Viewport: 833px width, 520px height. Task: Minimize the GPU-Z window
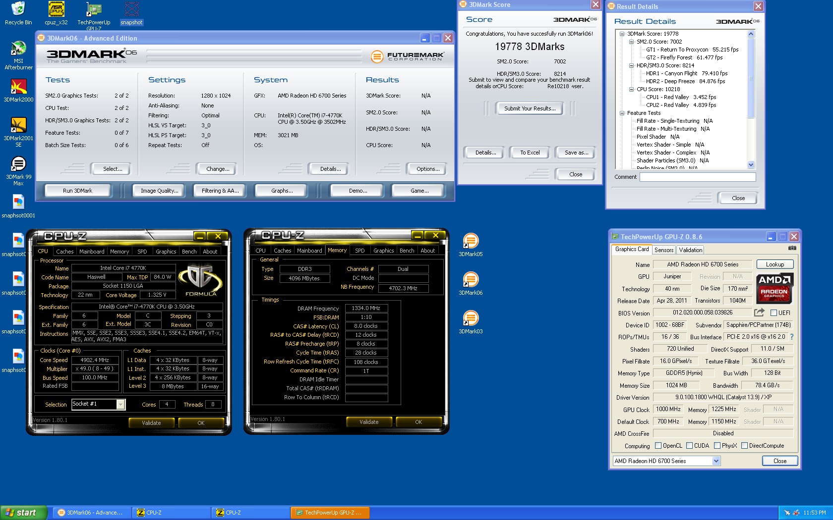pyautogui.click(x=771, y=237)
